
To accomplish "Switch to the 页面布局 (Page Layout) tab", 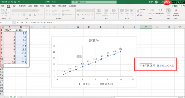I will (22, 6).
